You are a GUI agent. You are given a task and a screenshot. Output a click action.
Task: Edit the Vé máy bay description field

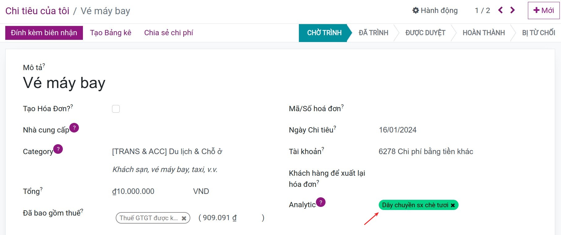tap(63, 82)
